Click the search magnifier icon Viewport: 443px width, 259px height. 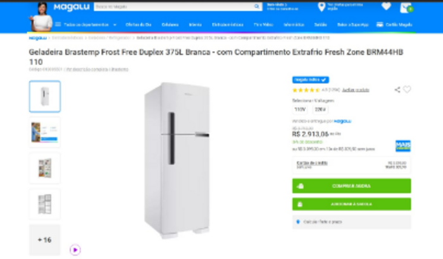(256, 6)
